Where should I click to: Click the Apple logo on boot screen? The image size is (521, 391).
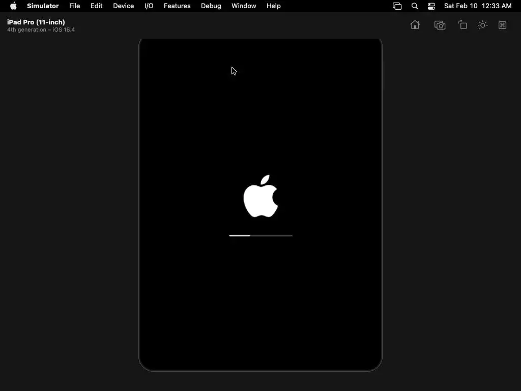click(x=261, y=196)
